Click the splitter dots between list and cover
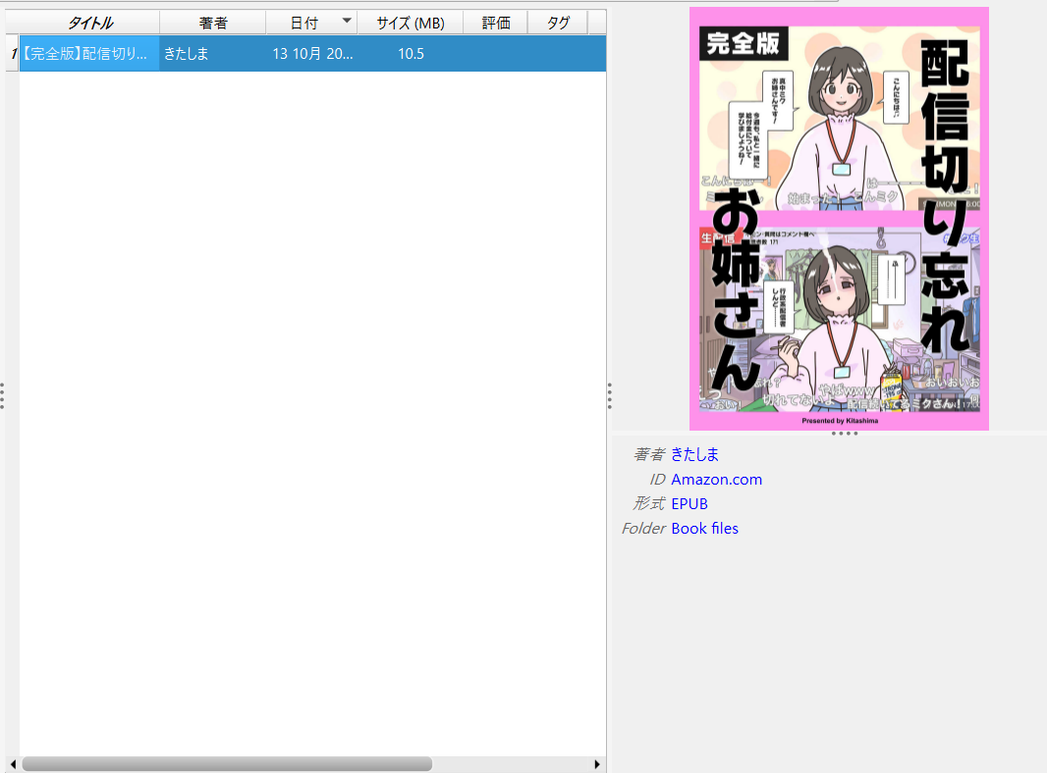Viewport: 1047px width, 773px height. pyautogui.click(x=609, y=395)
